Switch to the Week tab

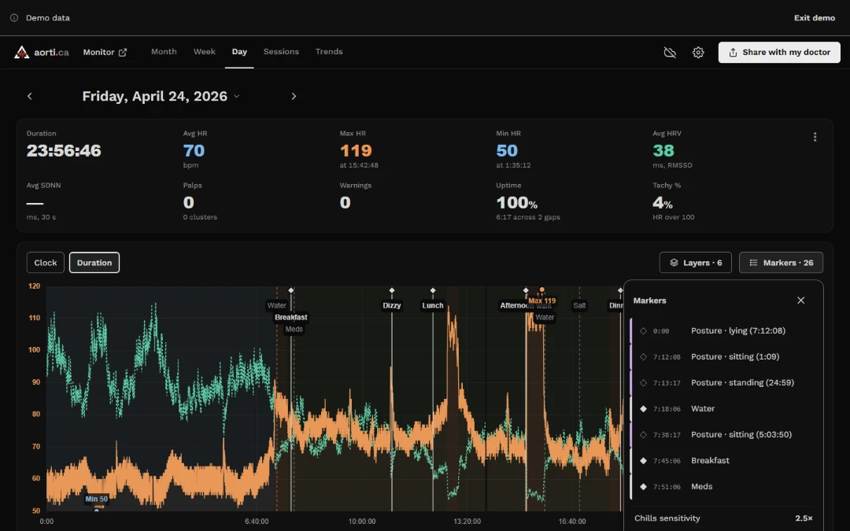(x=205, y=51)
